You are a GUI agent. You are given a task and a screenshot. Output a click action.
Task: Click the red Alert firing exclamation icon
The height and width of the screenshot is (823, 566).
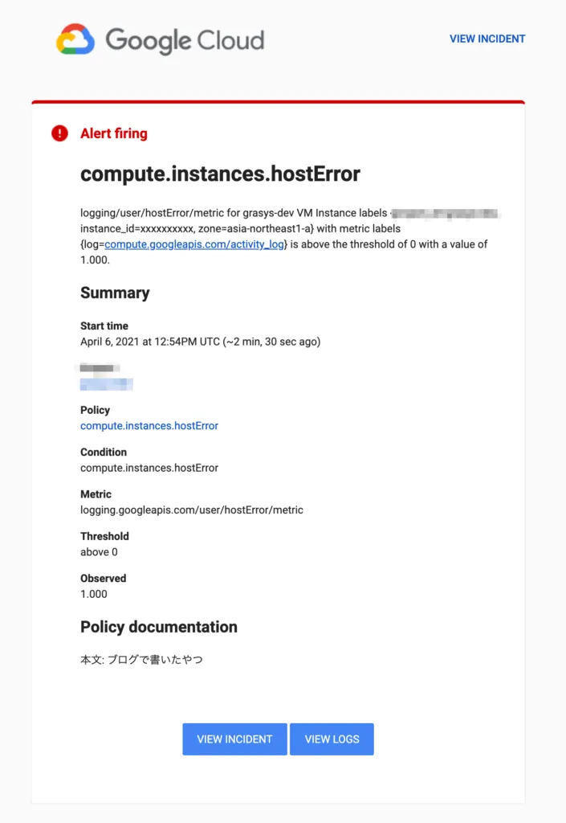click(59, 133)
